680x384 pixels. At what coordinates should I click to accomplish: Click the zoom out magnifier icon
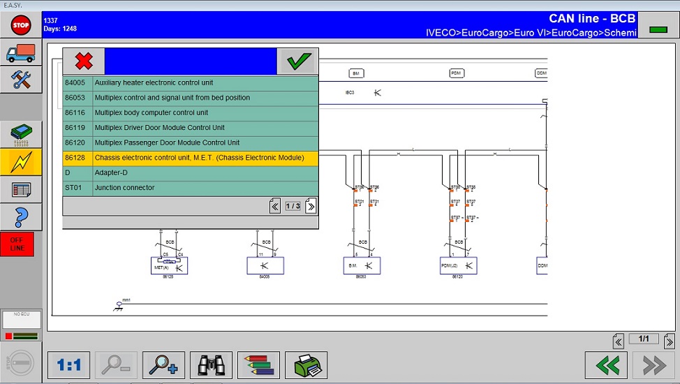coord(116,365)
